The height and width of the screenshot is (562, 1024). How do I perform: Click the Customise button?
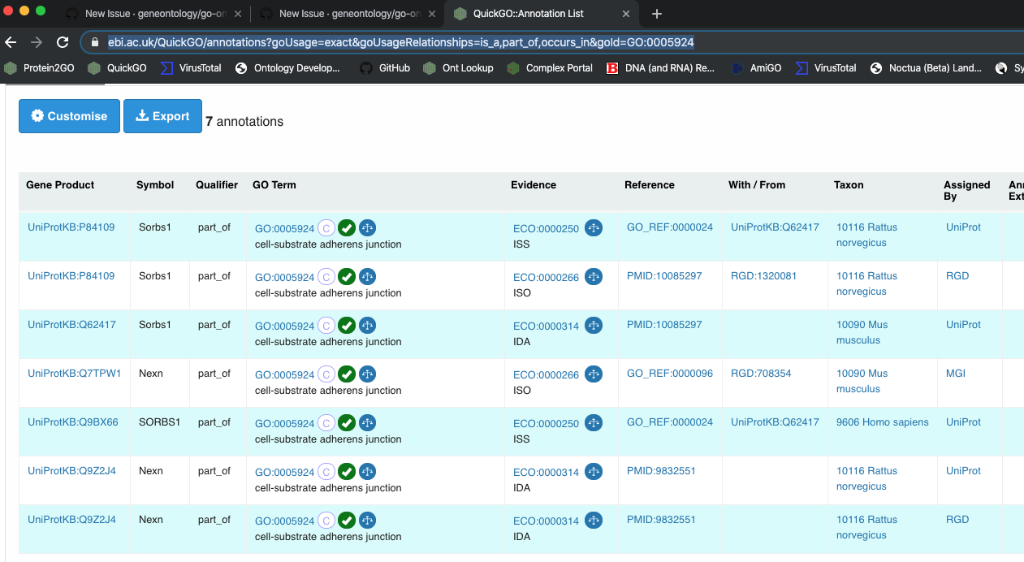point(69,116)
